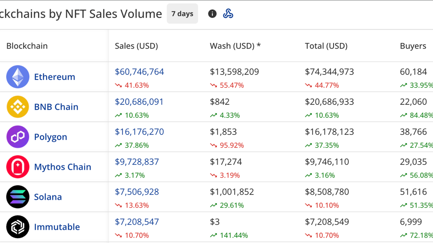The image size is (433, 243).
Task: Select Ethereum total value $74,344,973
Action: coord(329,72)
